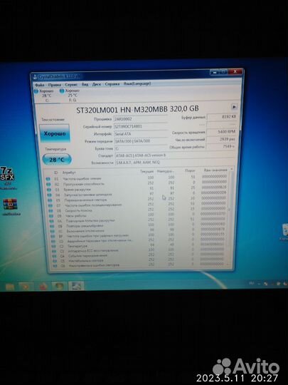Click the CrystalDiskInfo title bar icon
The height and width of the screenshot is (385, 288).
click(x=35, y=77)
